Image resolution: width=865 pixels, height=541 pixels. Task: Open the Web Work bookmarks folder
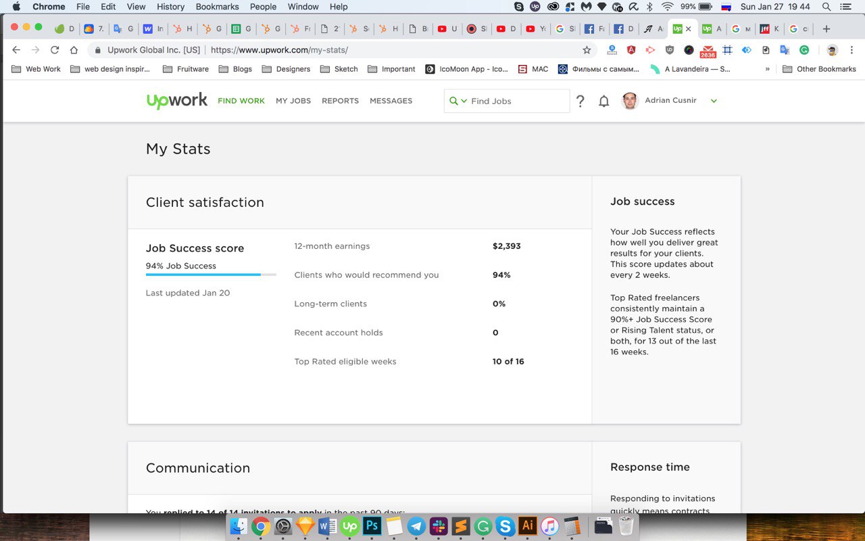point(36,69)
